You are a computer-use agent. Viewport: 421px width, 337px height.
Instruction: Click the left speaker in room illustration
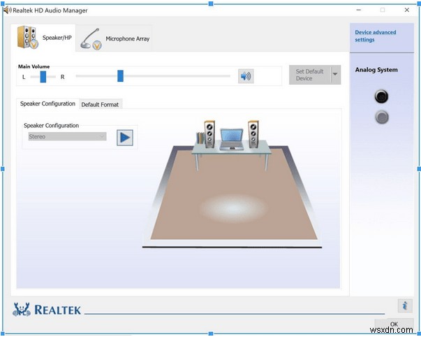(209, 134)
